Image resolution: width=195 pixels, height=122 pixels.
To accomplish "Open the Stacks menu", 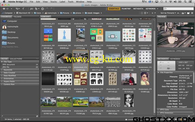I will [53, 1].
